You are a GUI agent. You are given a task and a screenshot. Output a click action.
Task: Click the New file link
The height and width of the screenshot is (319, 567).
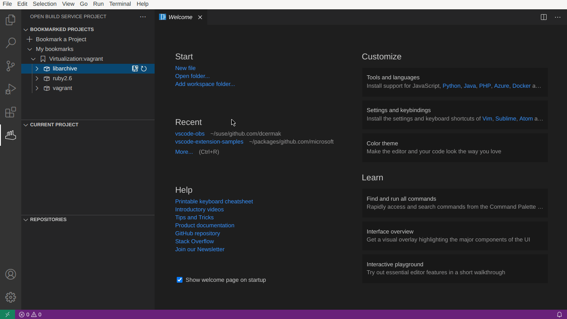pyautogui.click(x=185, y=68)
